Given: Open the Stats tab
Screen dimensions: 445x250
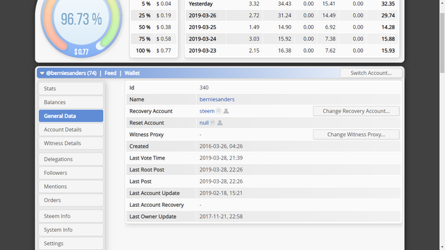Looking at the screenshot, I should coord(71,88).
